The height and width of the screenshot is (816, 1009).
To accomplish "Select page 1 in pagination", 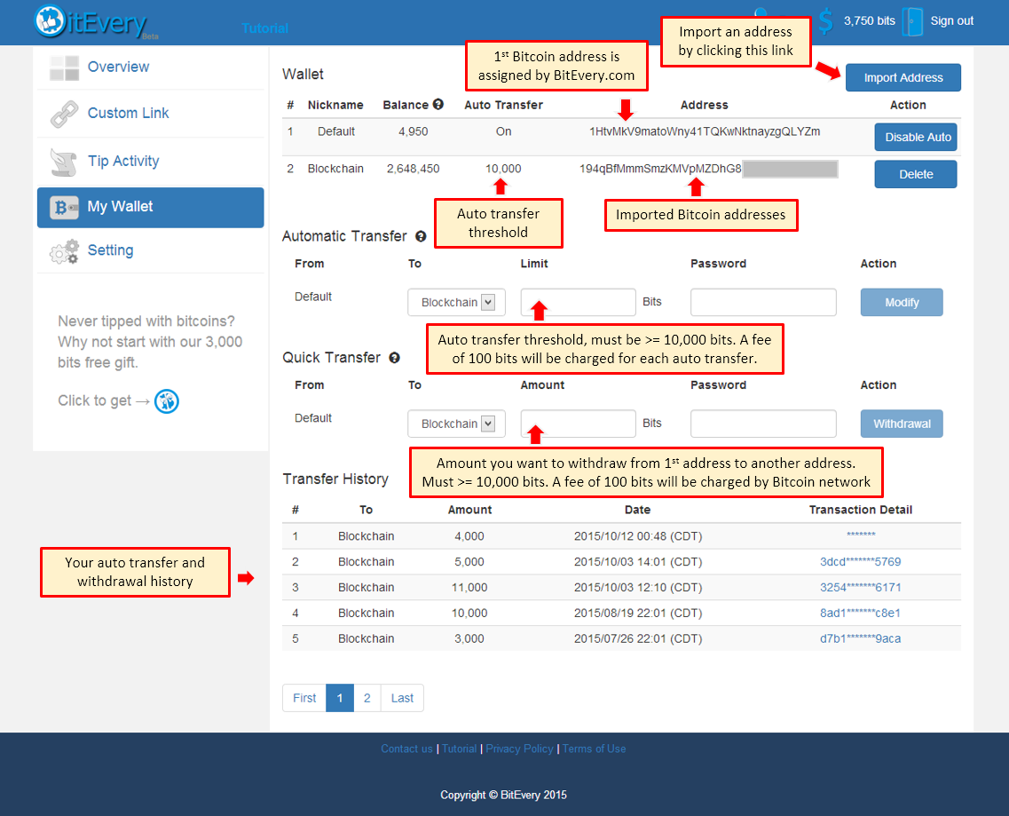I will tap(340, 698).
